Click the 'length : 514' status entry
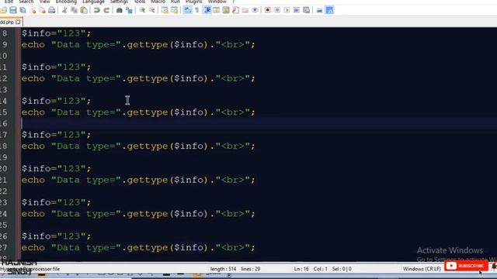Image resolution: width=497 pixels, height=279 pixels. tap(223, 269)
